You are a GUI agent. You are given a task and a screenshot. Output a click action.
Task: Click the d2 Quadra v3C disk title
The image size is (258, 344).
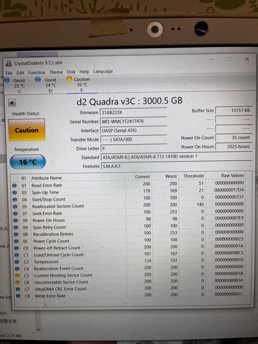pos(129,101)
